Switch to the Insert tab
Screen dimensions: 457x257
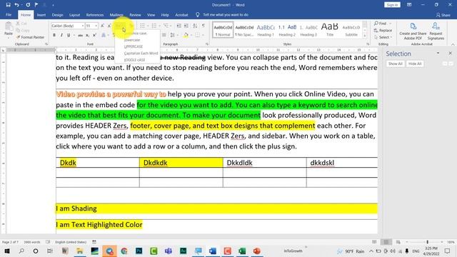pos(41,15)
